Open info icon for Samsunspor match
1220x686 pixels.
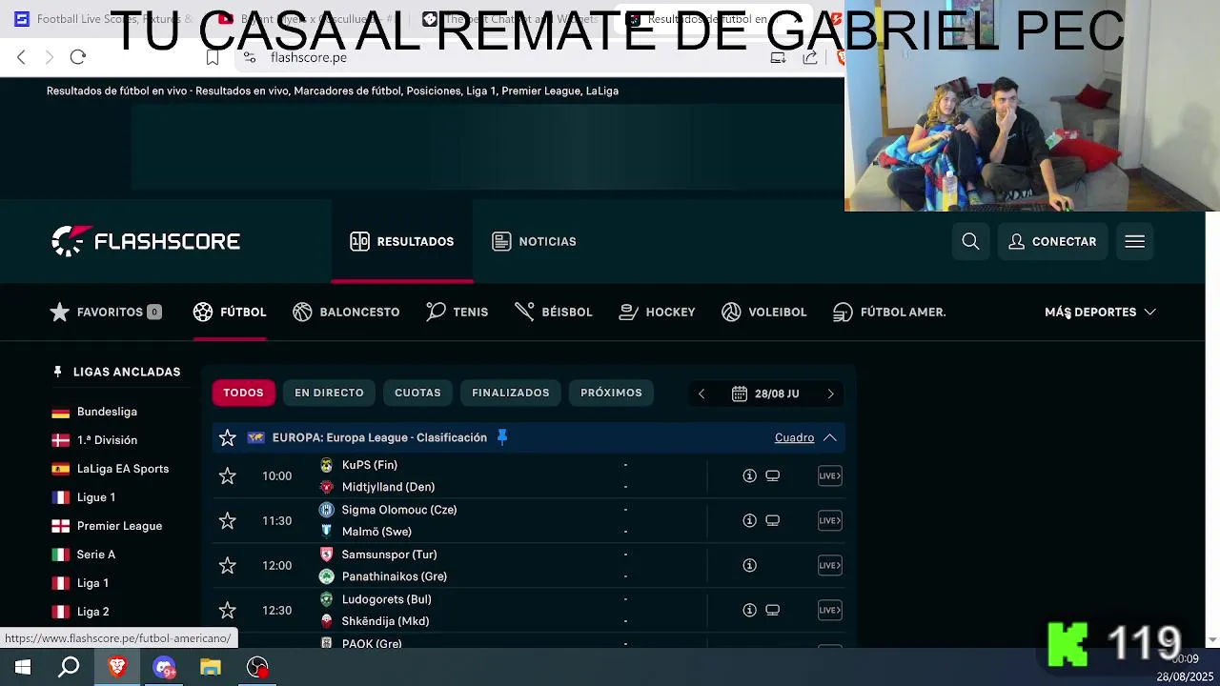tap(749, 565)
